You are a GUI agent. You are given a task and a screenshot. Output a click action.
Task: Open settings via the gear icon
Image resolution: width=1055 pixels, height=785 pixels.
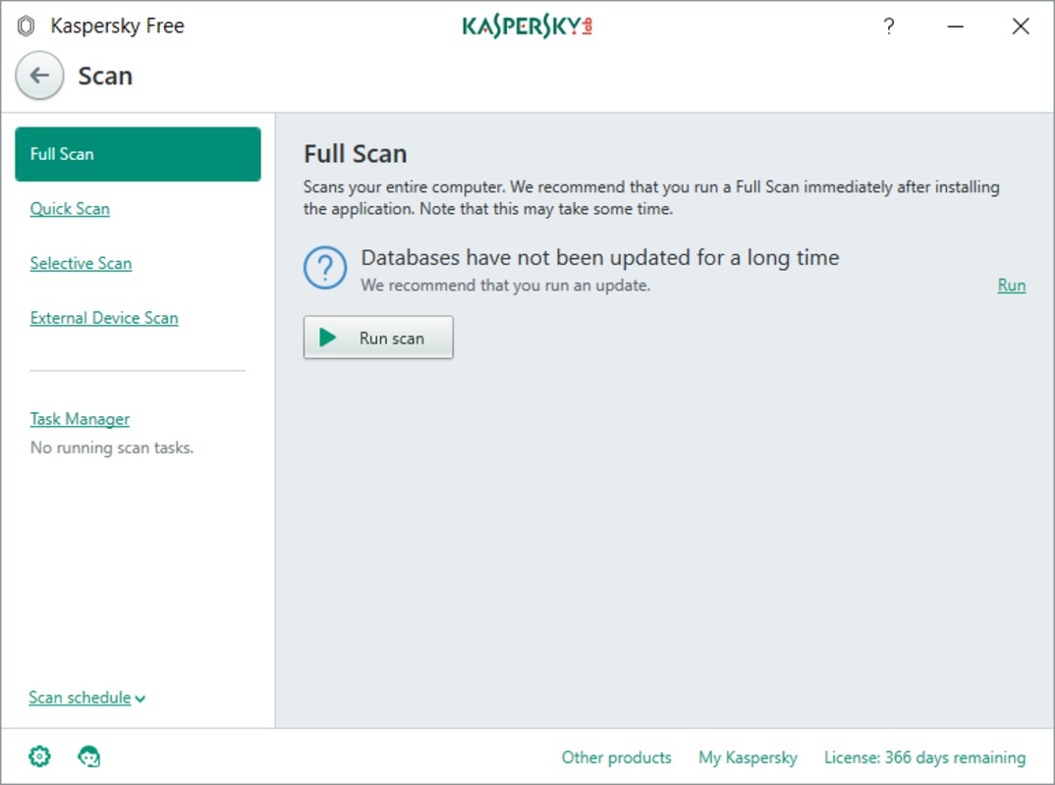pos(39,757)
